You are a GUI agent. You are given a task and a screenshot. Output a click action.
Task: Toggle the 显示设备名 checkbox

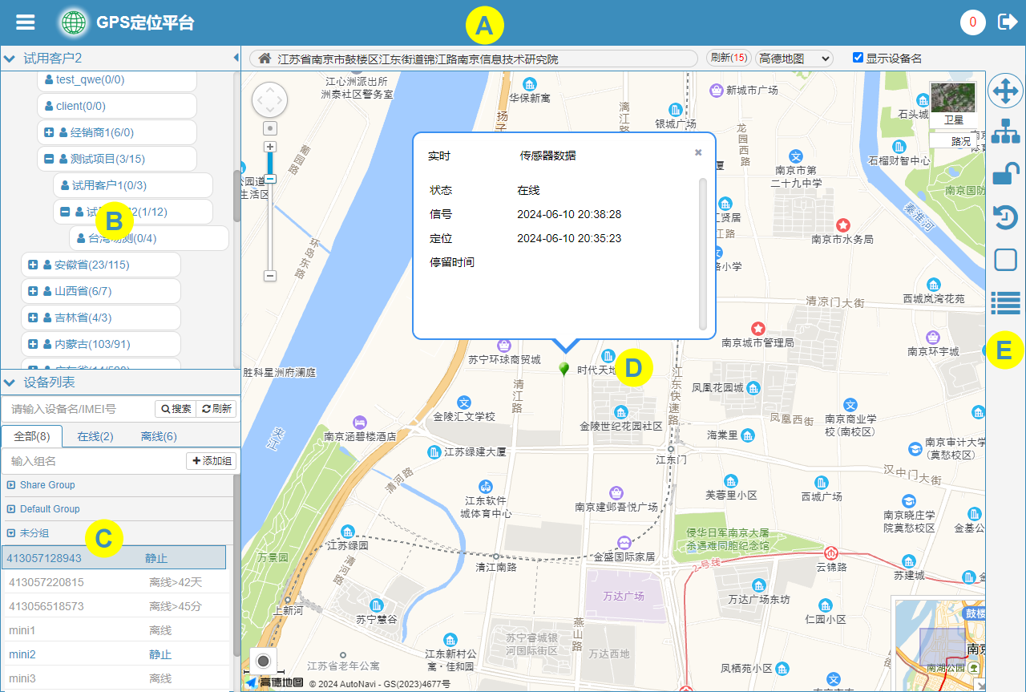[x=858, y=58]
